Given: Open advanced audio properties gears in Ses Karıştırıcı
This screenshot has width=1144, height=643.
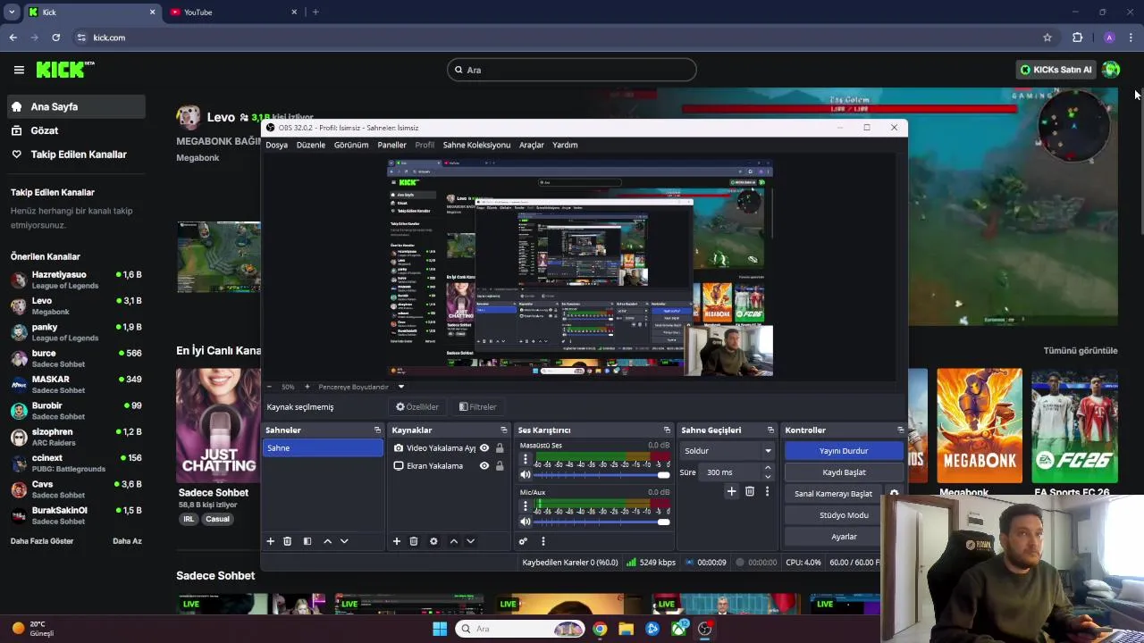Looking at the screenshot, I should point(523,541).
